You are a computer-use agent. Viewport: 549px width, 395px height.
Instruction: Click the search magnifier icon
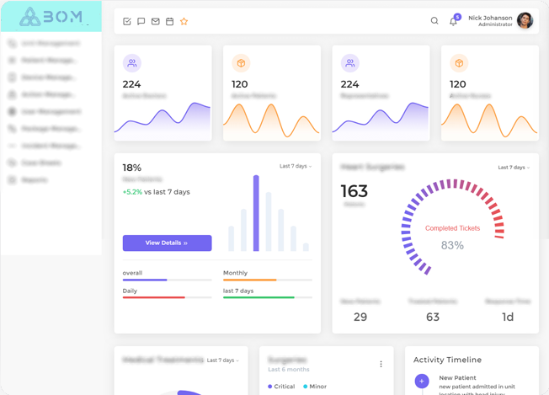pos(434,21)
